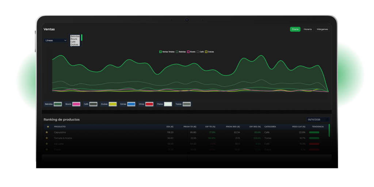374x187 pixels.
Task: Switch to the Márgenes tab
Action: (322, 29)
